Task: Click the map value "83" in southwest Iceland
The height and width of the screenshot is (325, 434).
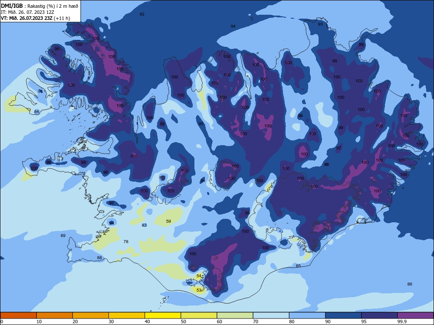Action: click(144, 225)
